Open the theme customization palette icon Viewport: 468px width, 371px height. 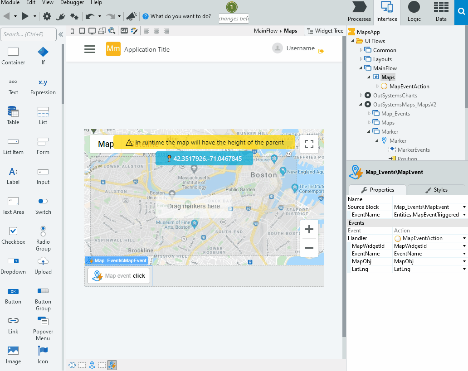134,31
